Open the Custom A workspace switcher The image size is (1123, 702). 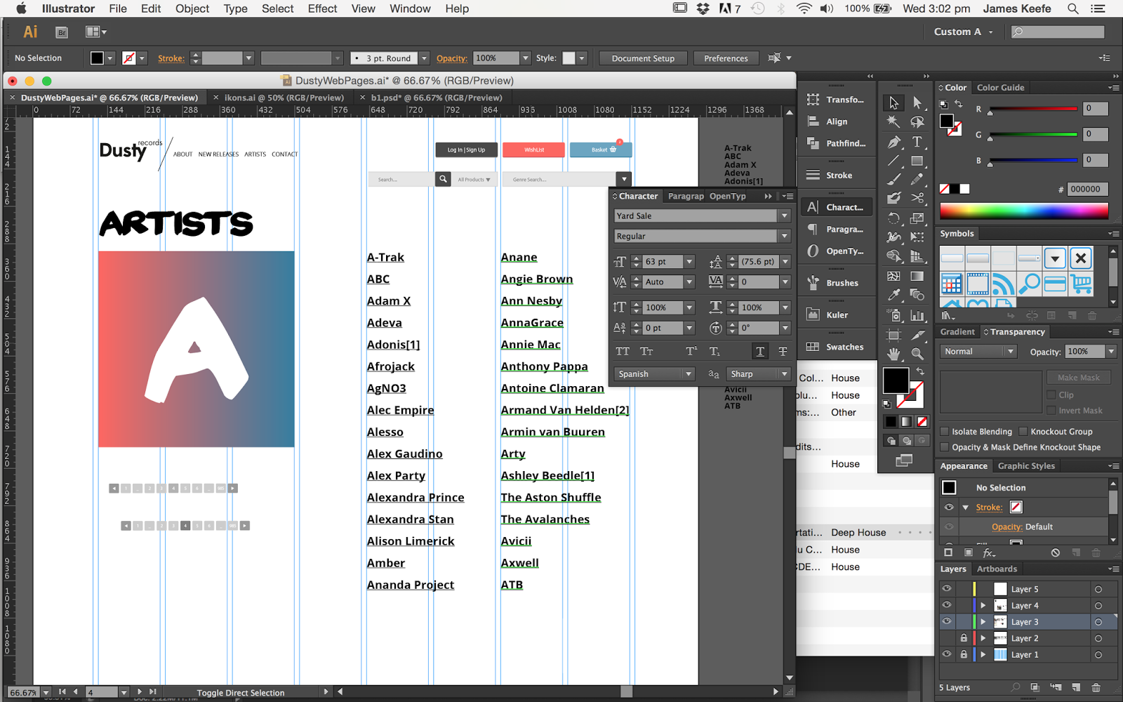pyautogui.click(x=963, y=32)
